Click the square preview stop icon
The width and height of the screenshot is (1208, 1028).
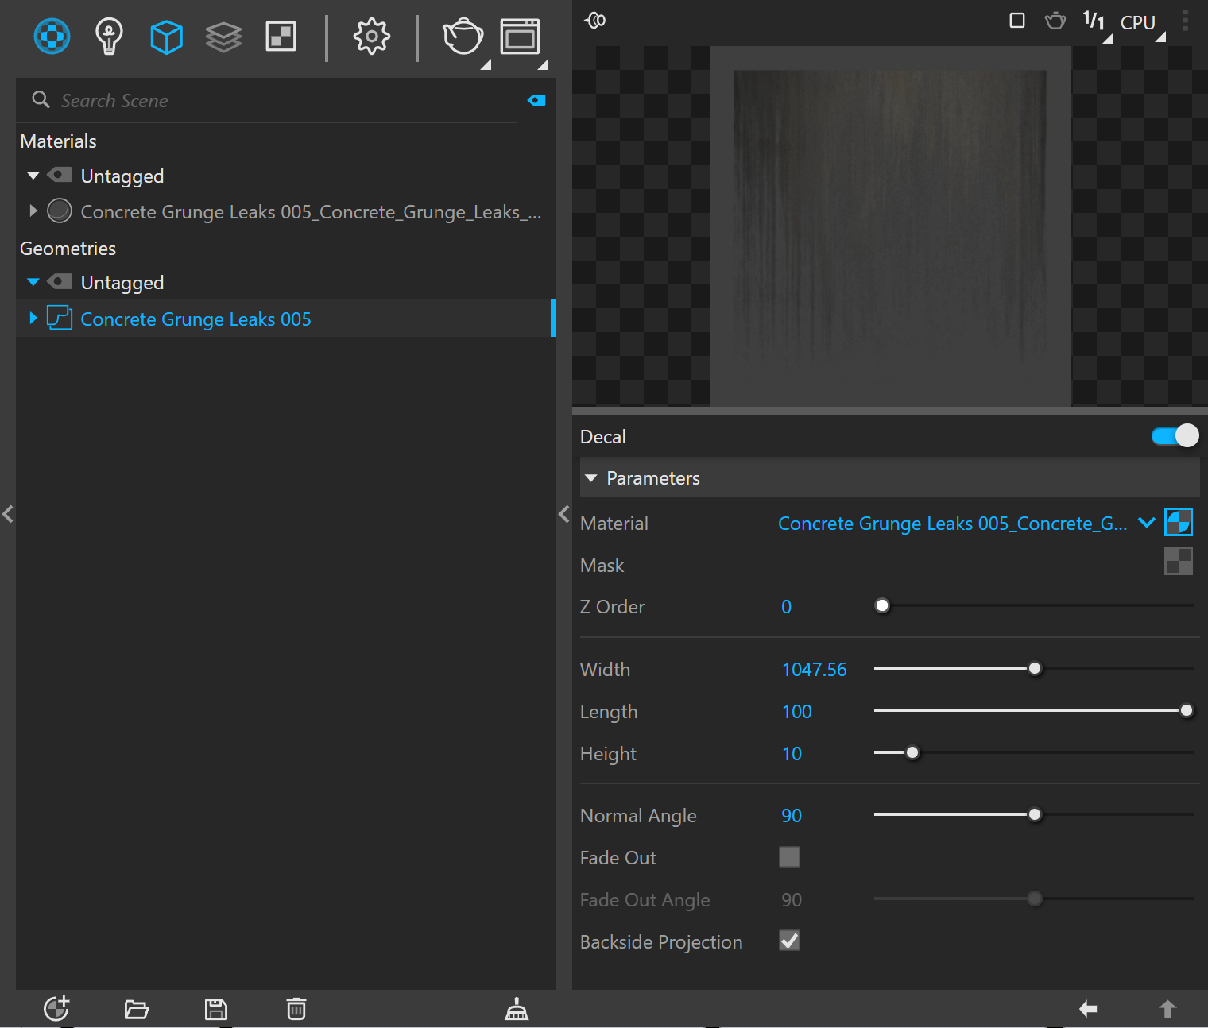1017,21
